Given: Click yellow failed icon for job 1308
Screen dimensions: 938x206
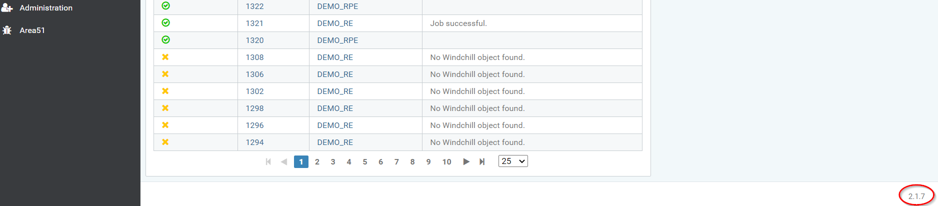Looking at the screenshot, I should tap(165, 57).
